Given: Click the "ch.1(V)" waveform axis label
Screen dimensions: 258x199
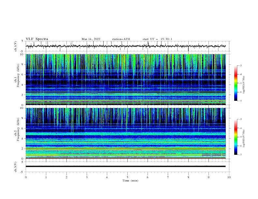Looking at the screenshot, I should 16,46.
